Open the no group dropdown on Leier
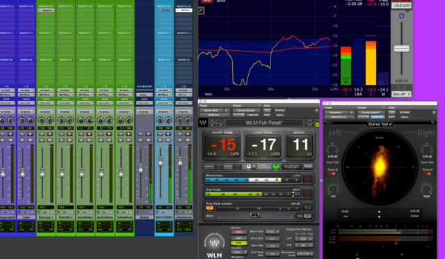Viewport: 445px width, 259px height. click(26, 111)
